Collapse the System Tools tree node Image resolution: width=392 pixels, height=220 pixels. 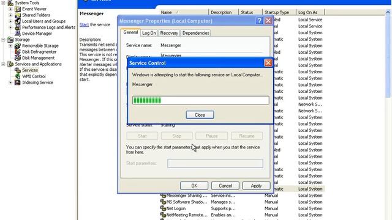(3, 3)
